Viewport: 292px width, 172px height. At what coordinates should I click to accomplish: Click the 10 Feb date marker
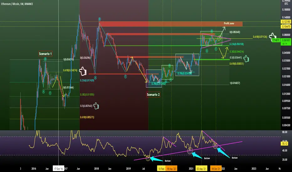coord(161,169)
